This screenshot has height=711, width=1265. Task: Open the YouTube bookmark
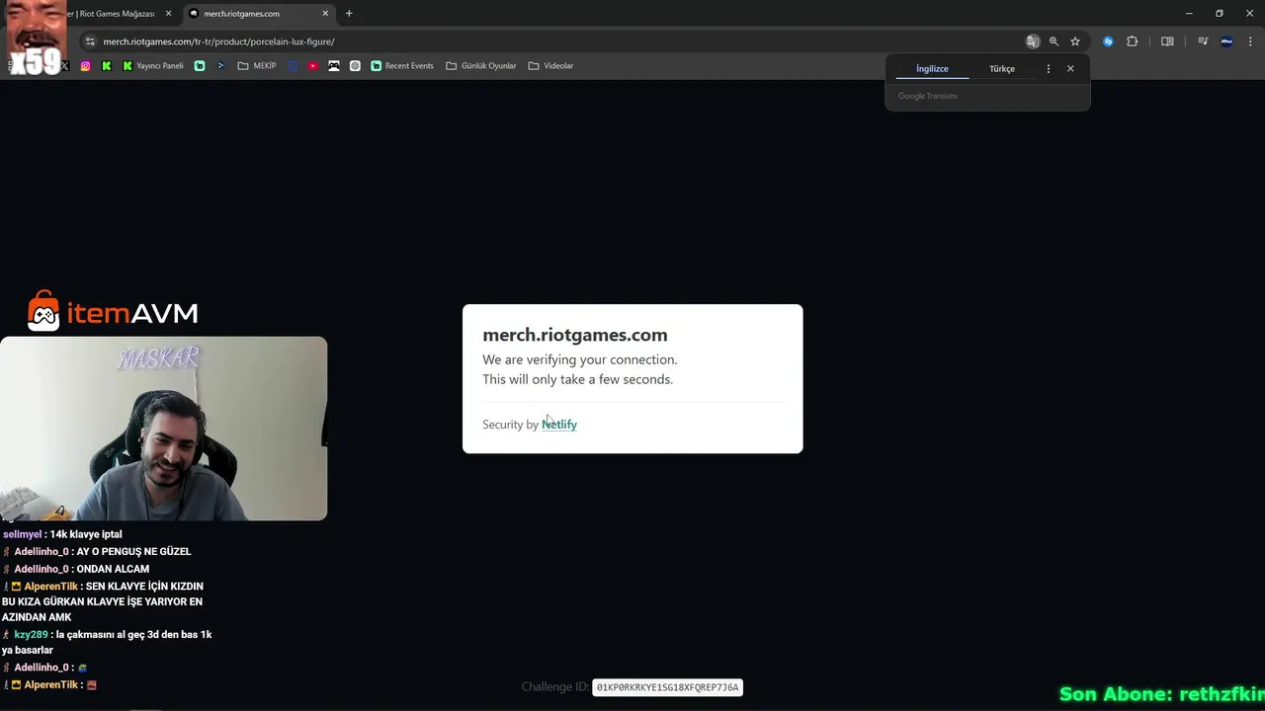click(313, 66)
